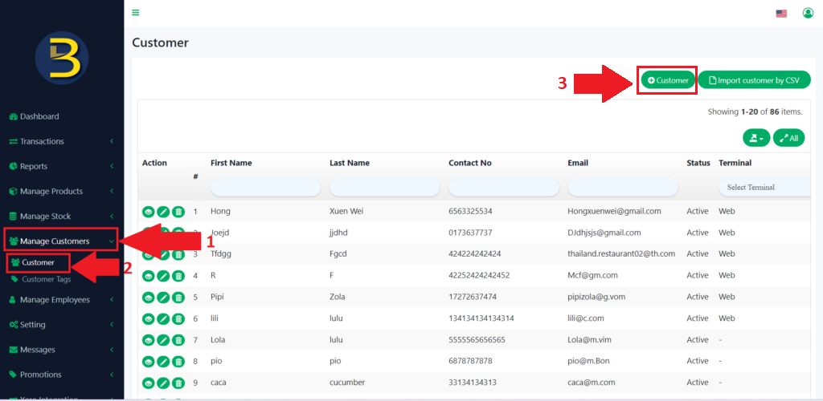Click the First Name filter field
Viewport: 823px width, 401px height.
[265, 187]
